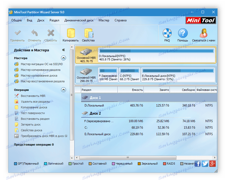226x181 pixels.
Task: Collapse the Мастера section
Action: point(63,58)
